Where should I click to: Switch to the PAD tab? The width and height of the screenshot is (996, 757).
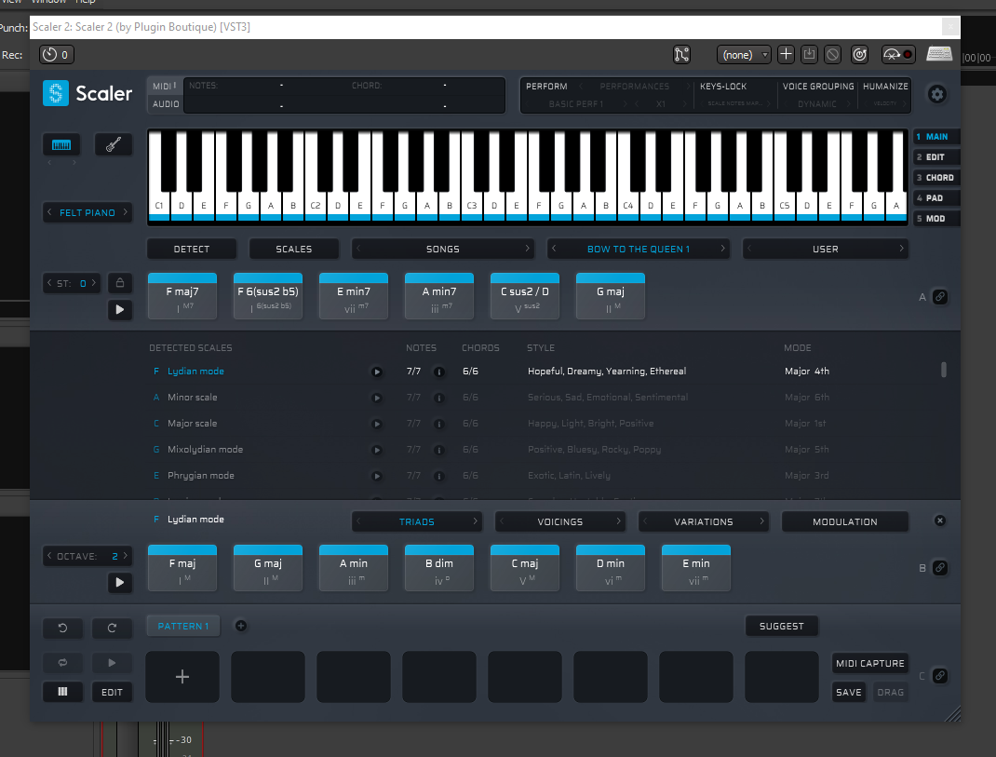(935, 198)
